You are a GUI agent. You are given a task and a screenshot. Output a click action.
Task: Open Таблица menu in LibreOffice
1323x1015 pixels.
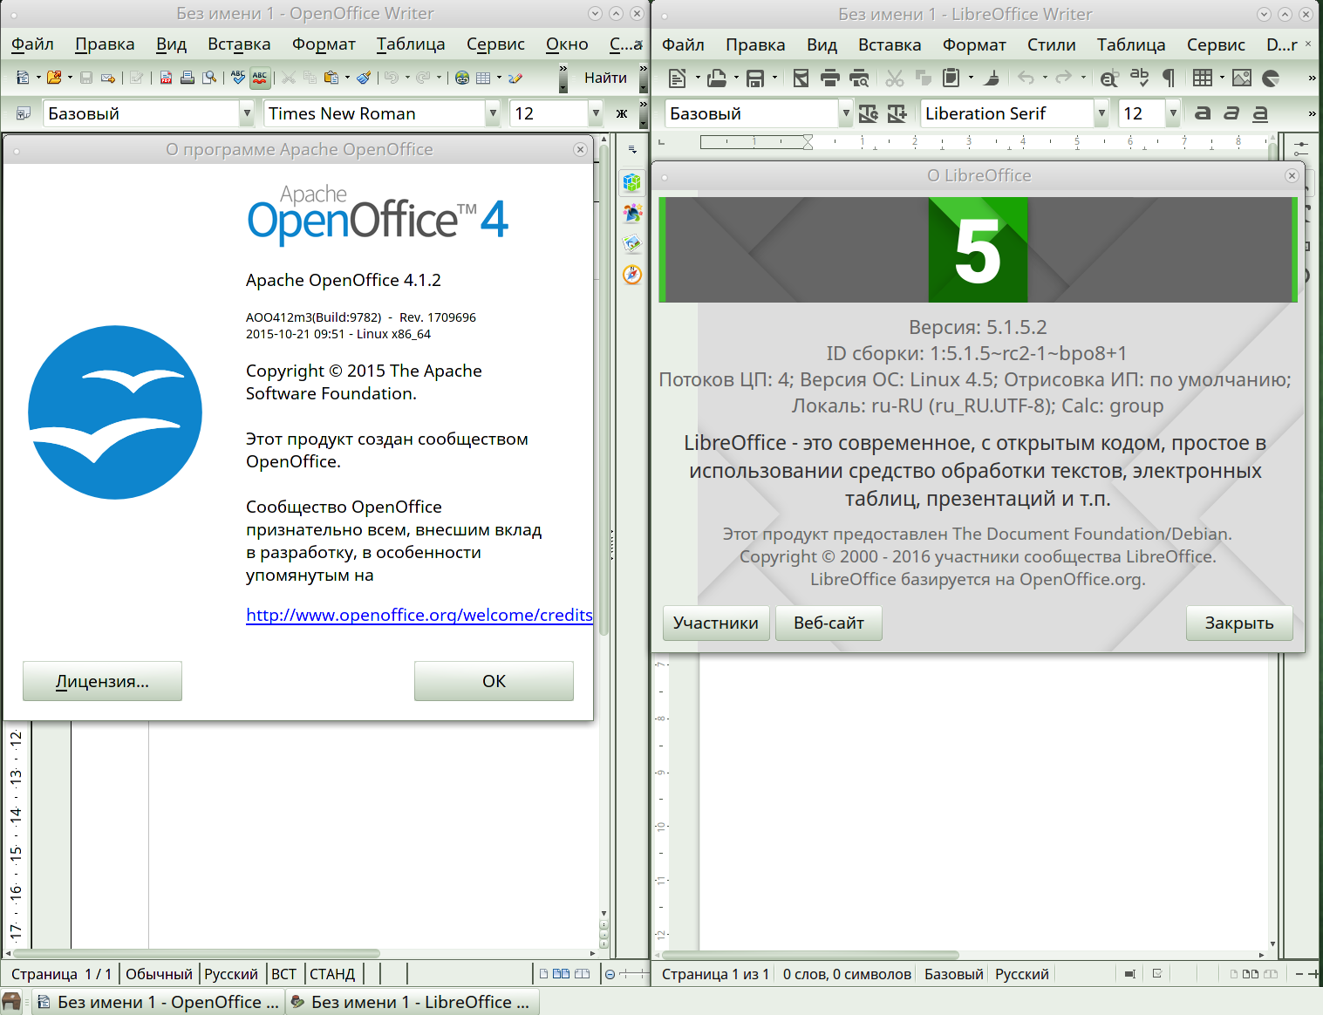[x=1131, y=45]
